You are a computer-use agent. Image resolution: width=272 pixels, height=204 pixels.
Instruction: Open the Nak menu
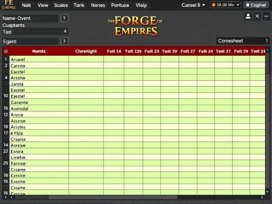pyautogui.click(x=27, y=5)
